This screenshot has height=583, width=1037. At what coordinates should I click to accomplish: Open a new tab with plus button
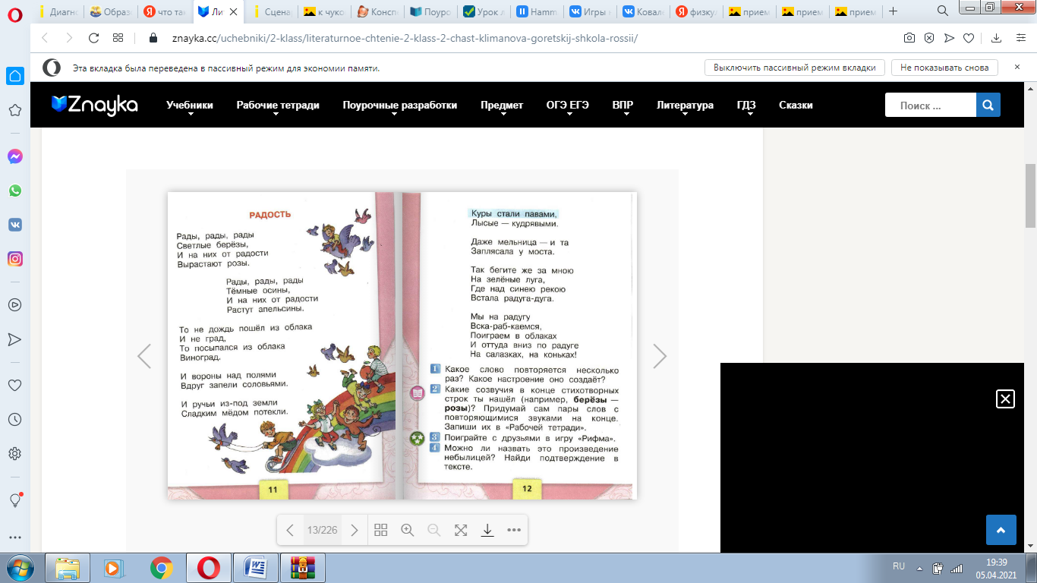894,11
